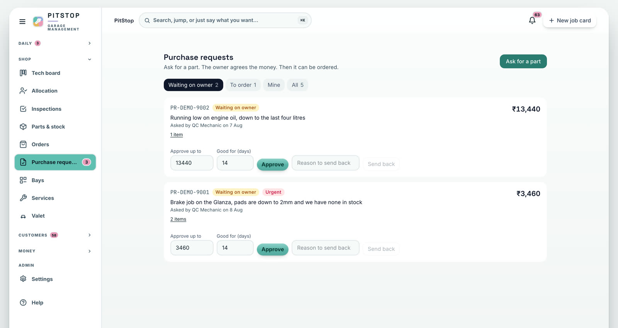This screenshot has height=328, width=618.
Task: Select the Waiting on owner tab
Action: pyautogui.click(x=194, y=85)
